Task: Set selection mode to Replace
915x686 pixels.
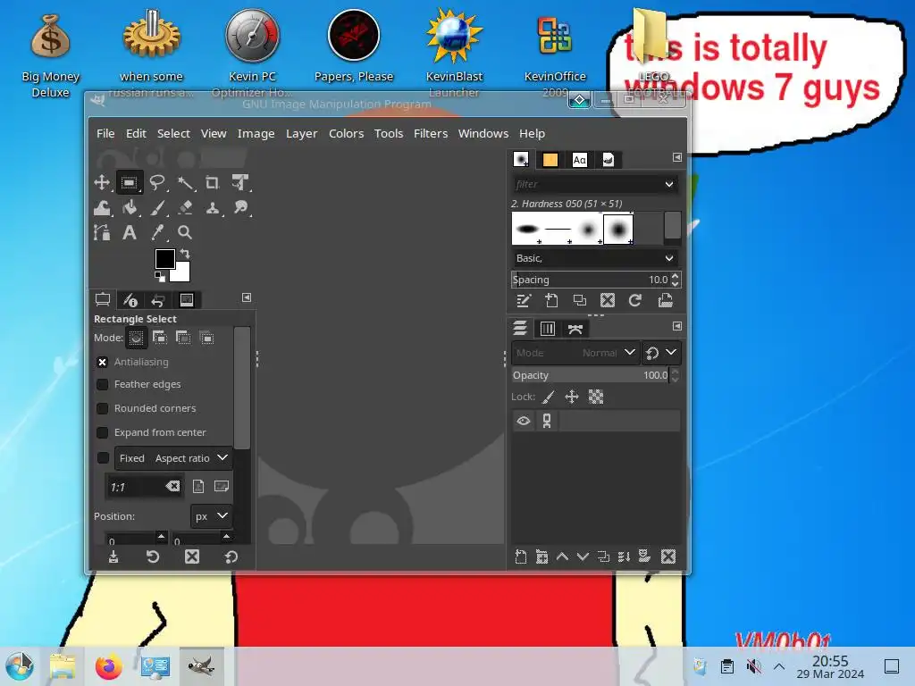Action: (136, 338)
